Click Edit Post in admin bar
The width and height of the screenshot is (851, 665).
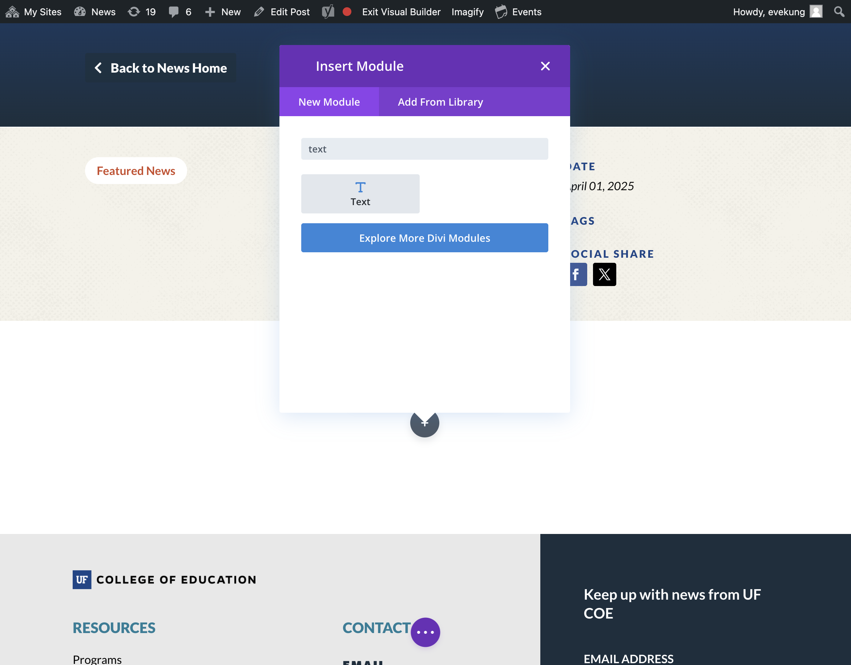pos(281,12)
